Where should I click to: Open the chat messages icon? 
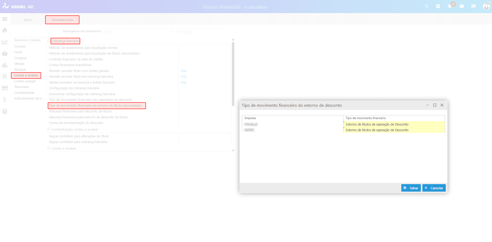click(x=473, y=6)
